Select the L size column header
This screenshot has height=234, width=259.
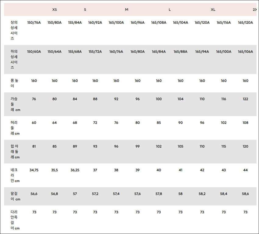tap(170, 9)
